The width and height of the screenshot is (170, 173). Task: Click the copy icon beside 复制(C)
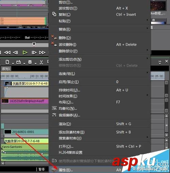pos(54,14)
